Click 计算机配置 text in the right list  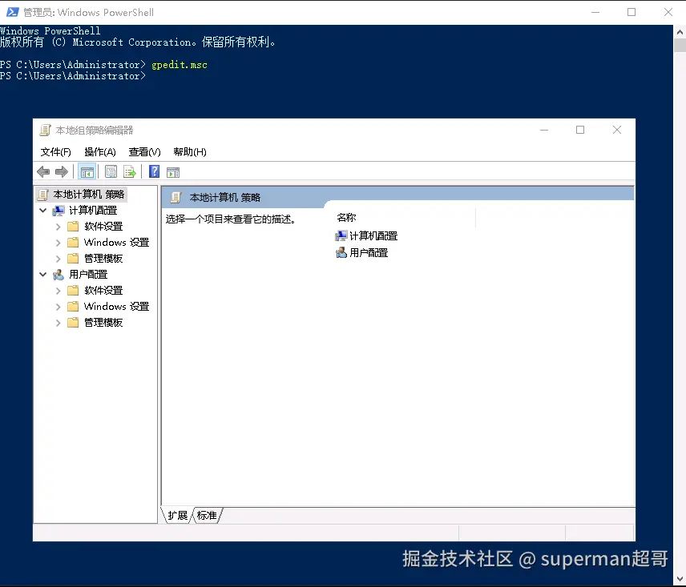tap(373, 236)
